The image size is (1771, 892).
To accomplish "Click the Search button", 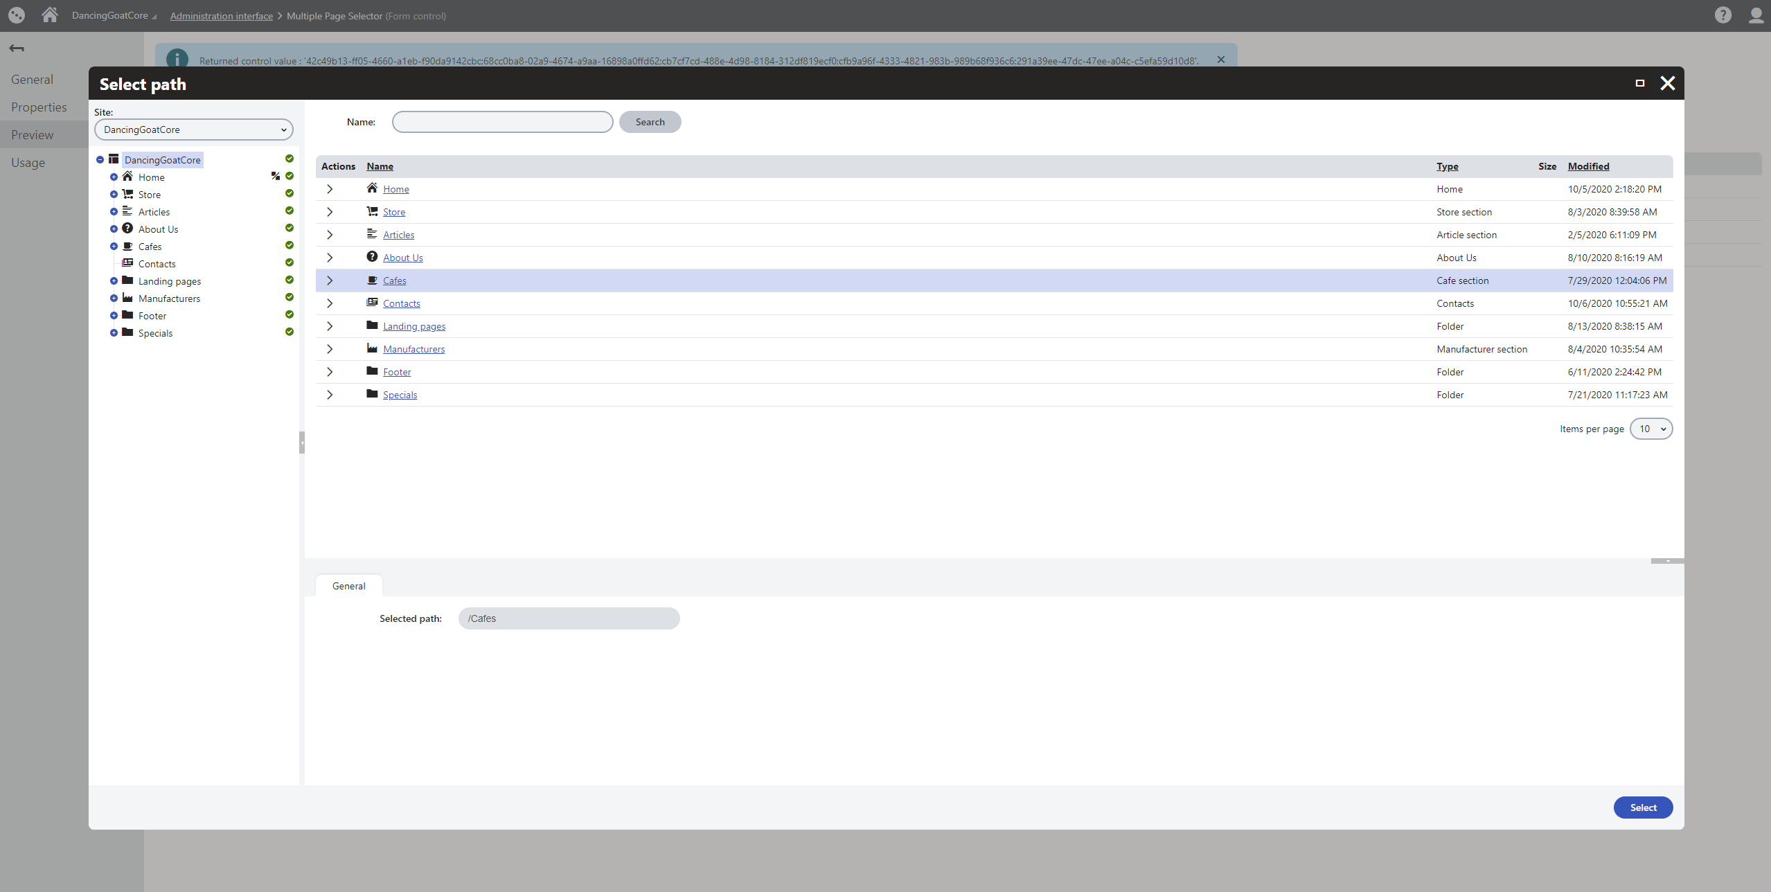I will pyautogui.click(x=650, y=122).
